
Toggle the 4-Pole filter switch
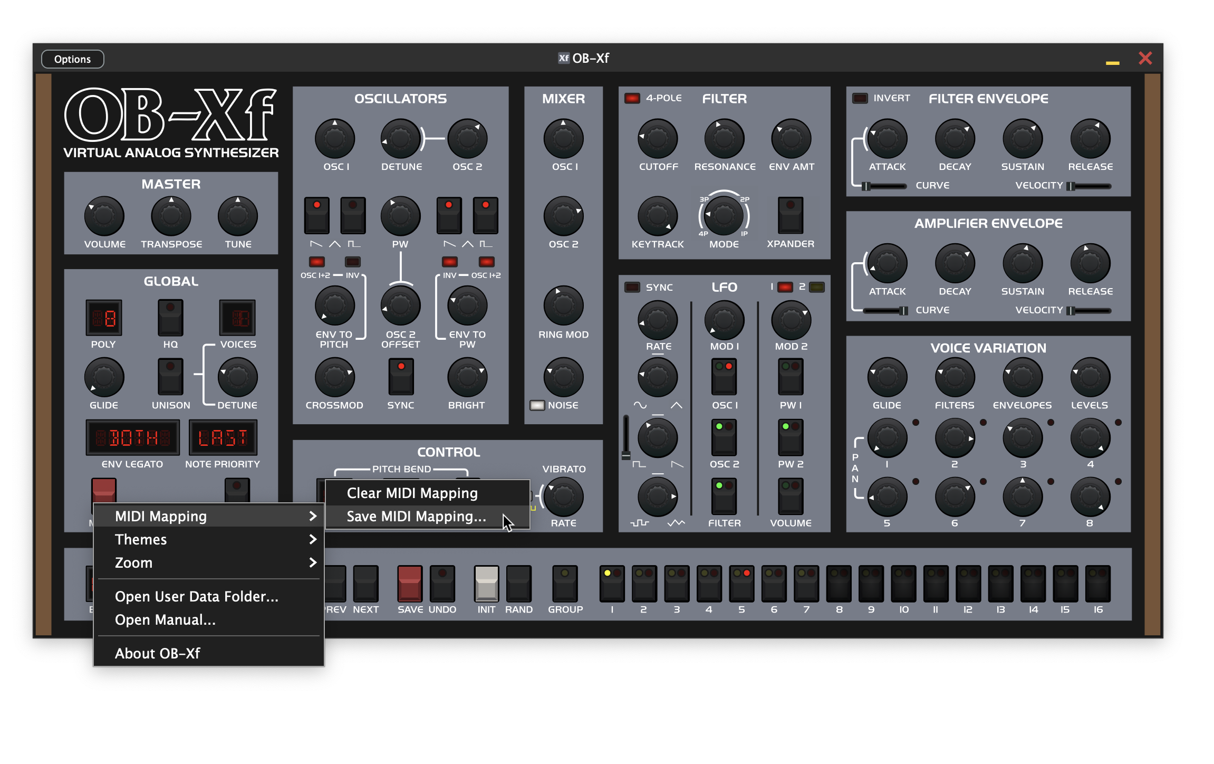[x=632, y=98]
